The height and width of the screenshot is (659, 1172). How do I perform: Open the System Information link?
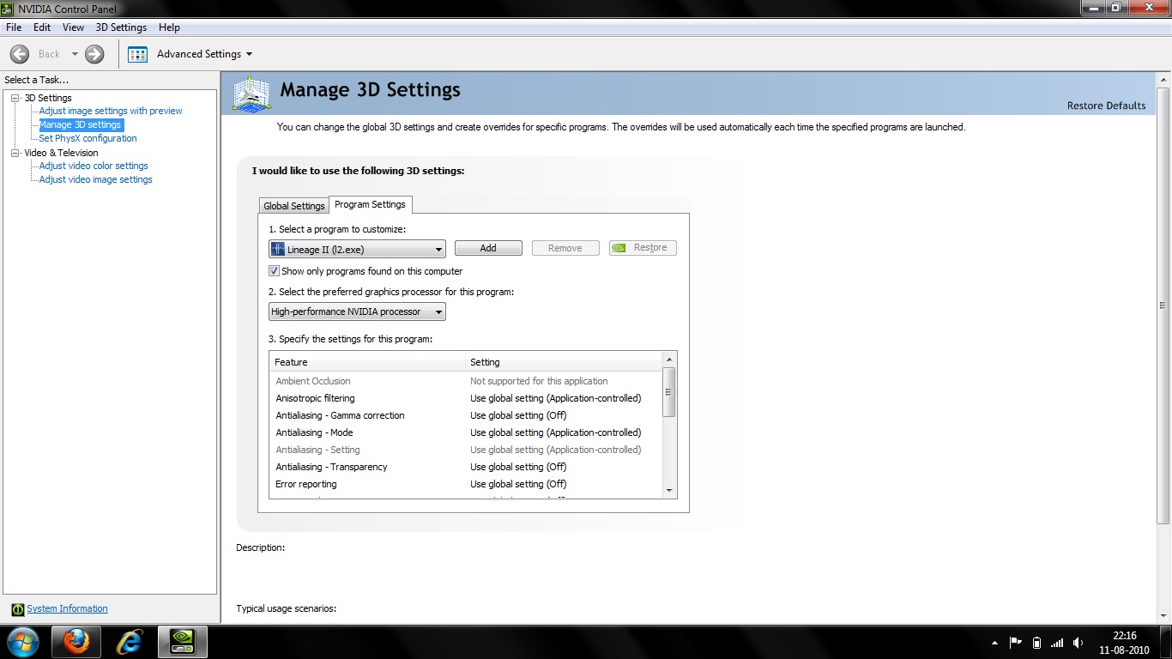[67, 608]
